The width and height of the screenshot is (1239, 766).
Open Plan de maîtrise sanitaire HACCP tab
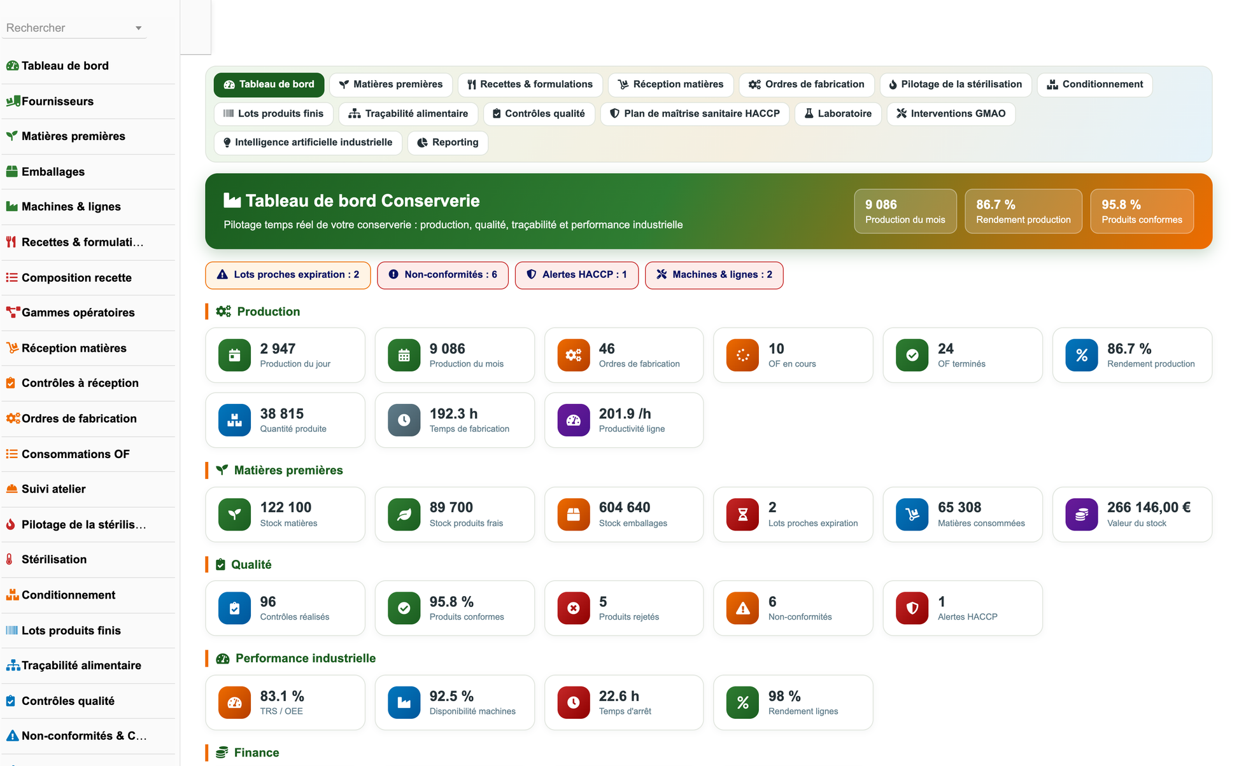pos(695,114)
